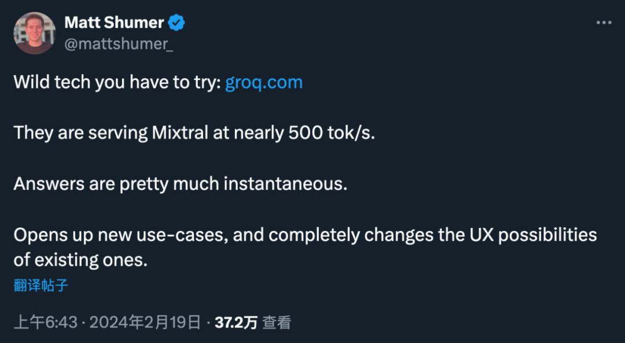The height and width of the screenshot is (343, 625).
Task: Open the @mattshumer_ handle
Action: click(119, 45)
